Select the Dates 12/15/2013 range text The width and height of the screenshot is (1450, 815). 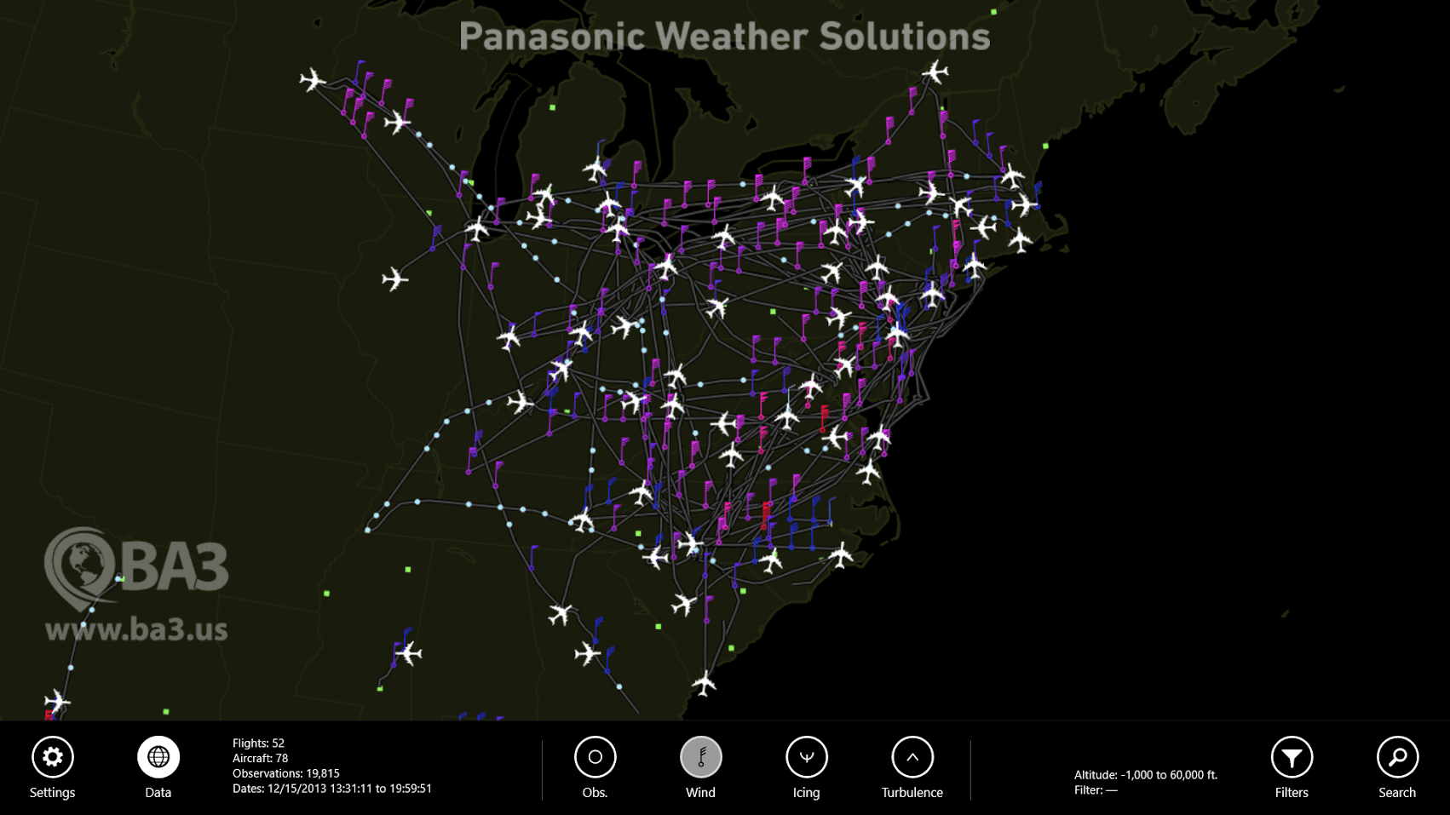pos(331,789)
